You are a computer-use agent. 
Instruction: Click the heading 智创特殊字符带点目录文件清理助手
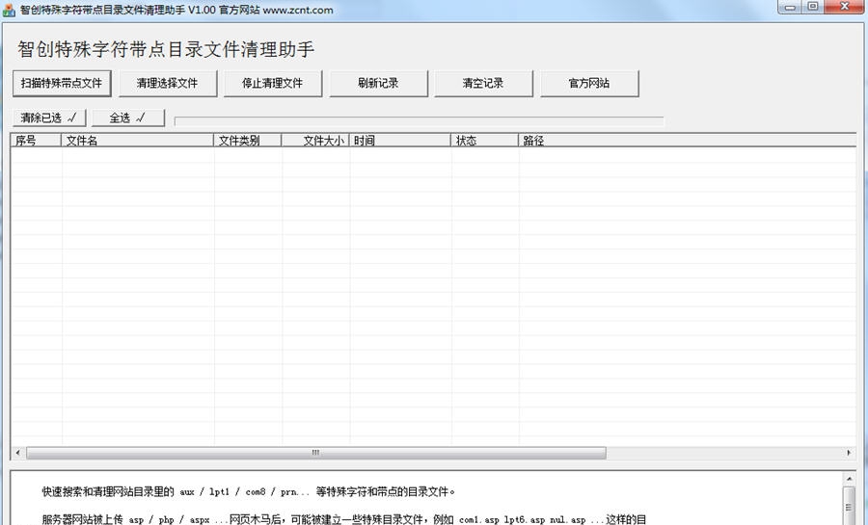(166, 49)
